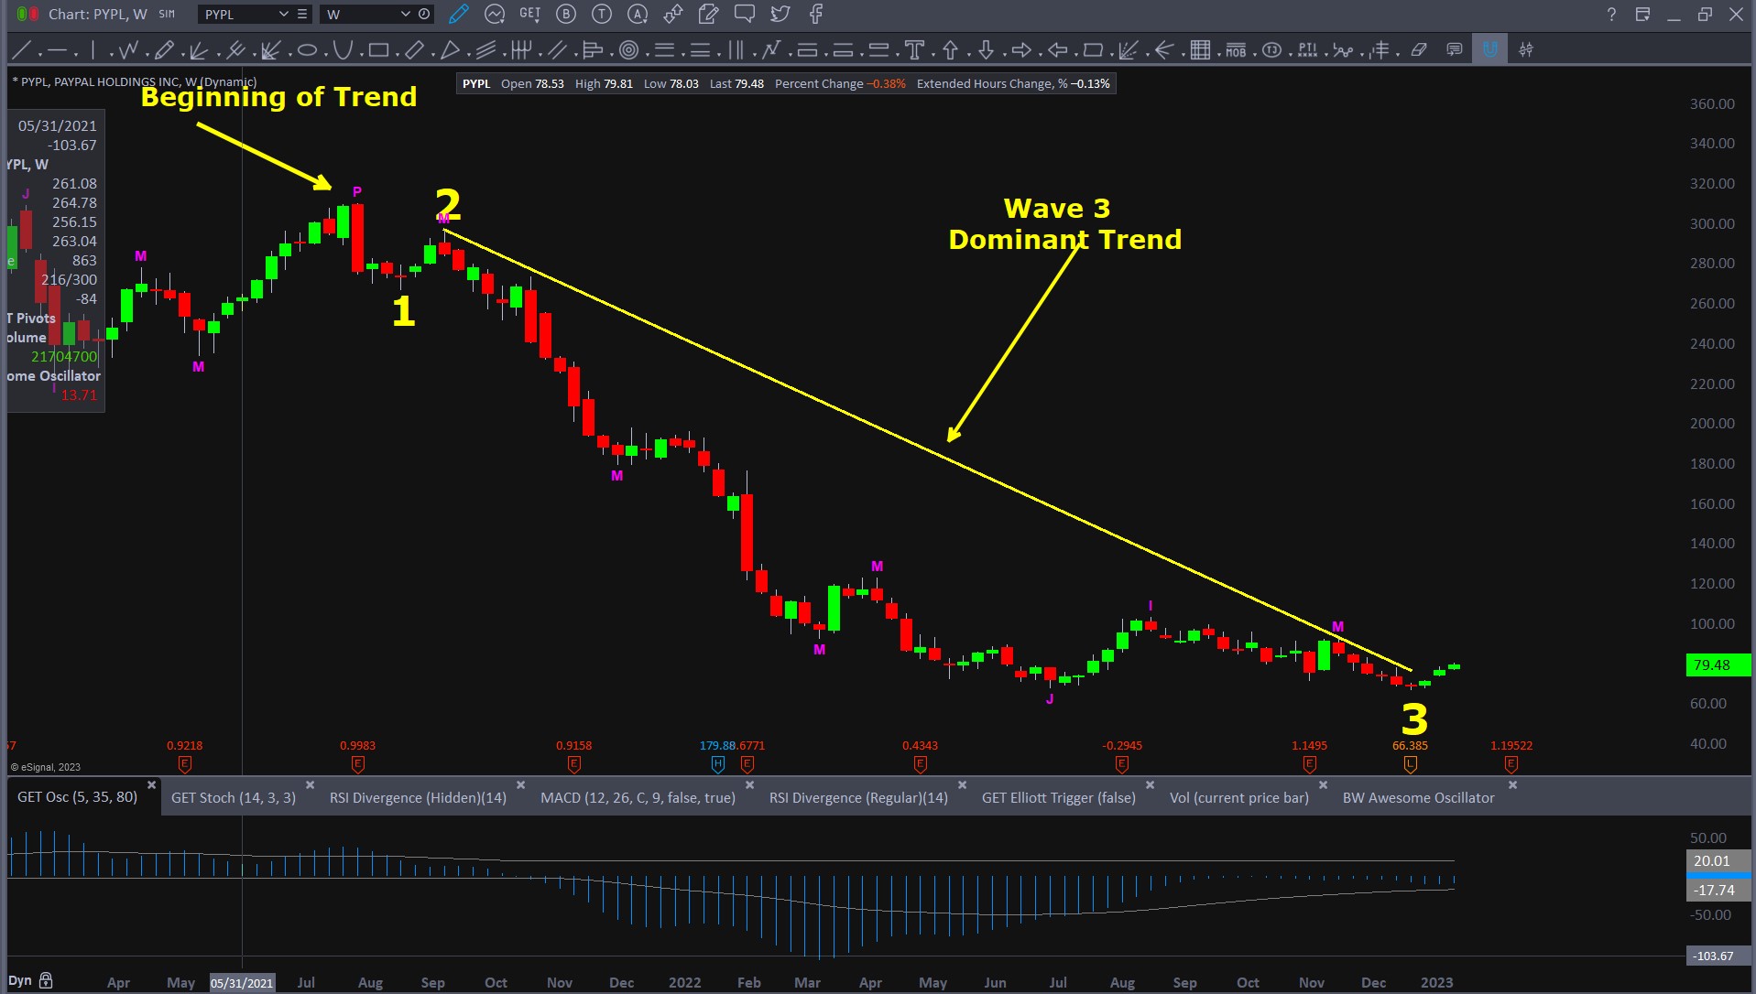1756x994 pixels.
Task: Select the ellipse drawing tool
Action: tap(308, 50)
